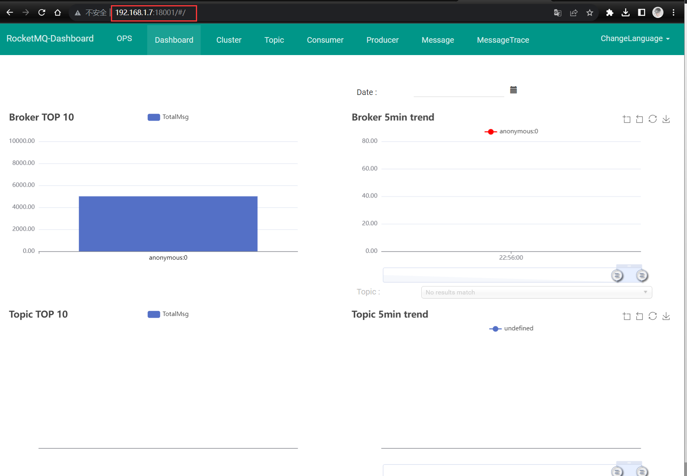Image resolution: width=687 pixels, height=476 pixels.
Task: Restore the Broker 5min trend chart
Action: (x=653, y=119)
